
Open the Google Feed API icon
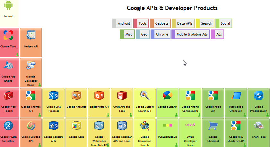213,95
